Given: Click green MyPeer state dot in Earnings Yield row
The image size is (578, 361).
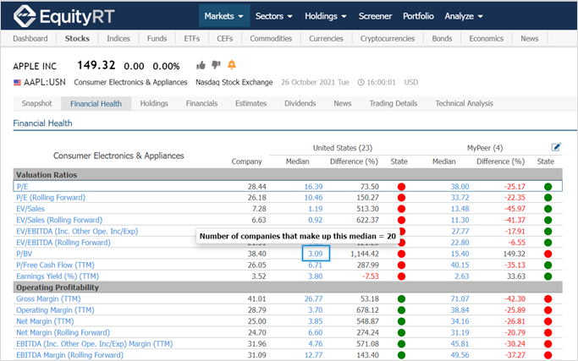Looking at the screenshot, I should click(548, 276).
